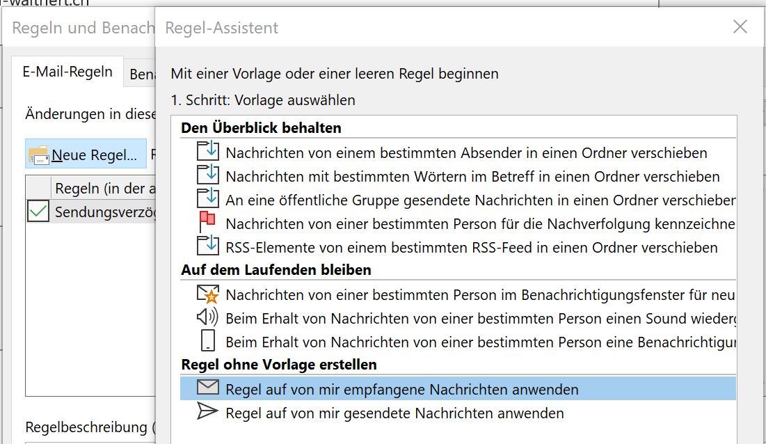Select 'Nachrichten von einem bestimmten Absender' template
Viewport: 766px width, 444px height.
point(458,153)
